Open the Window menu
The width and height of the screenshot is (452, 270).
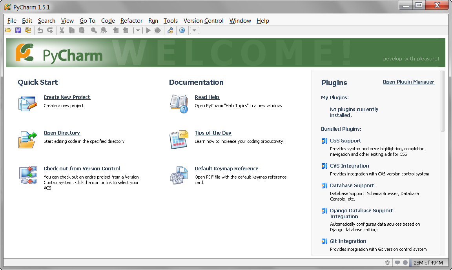(240, 21)
